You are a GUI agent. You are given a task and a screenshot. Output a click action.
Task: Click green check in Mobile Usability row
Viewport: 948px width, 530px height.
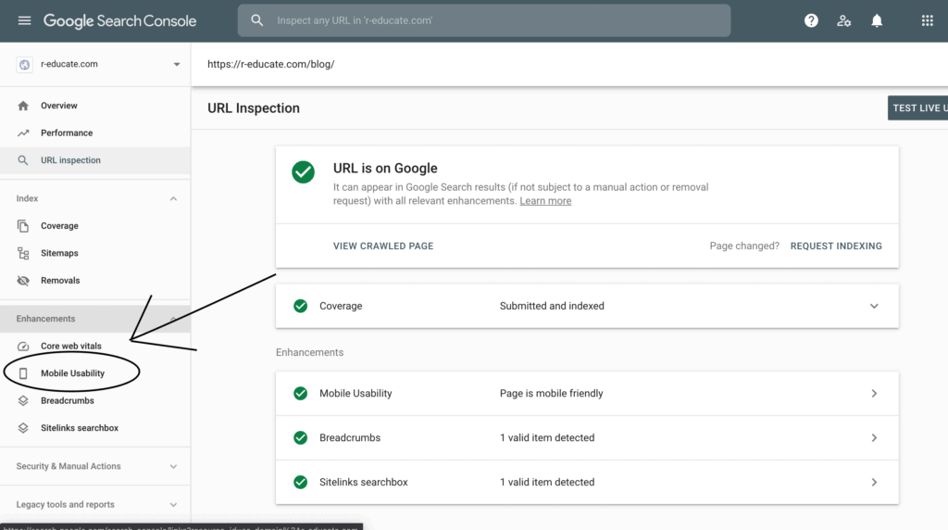(x=301, y=393)
